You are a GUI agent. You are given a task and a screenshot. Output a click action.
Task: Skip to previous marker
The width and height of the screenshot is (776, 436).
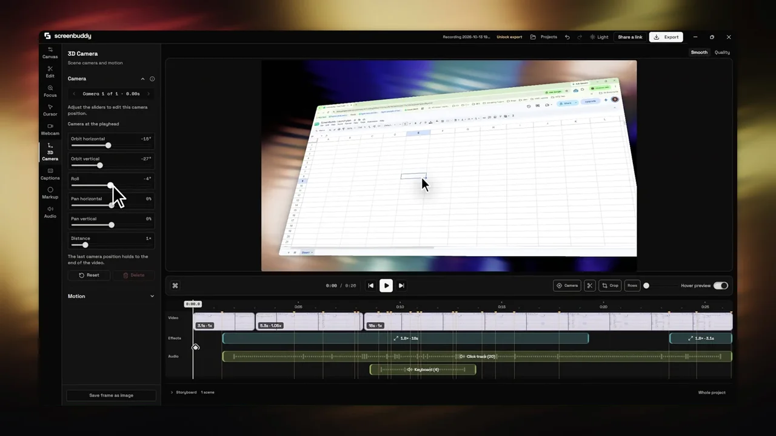371,286
